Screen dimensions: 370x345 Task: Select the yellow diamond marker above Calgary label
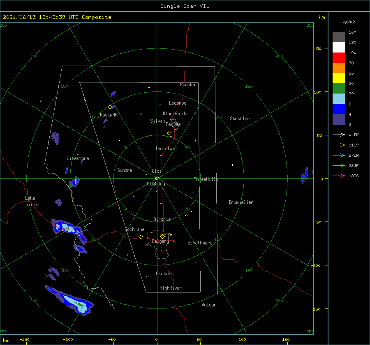pyautogui.click(x=162, y=236)
